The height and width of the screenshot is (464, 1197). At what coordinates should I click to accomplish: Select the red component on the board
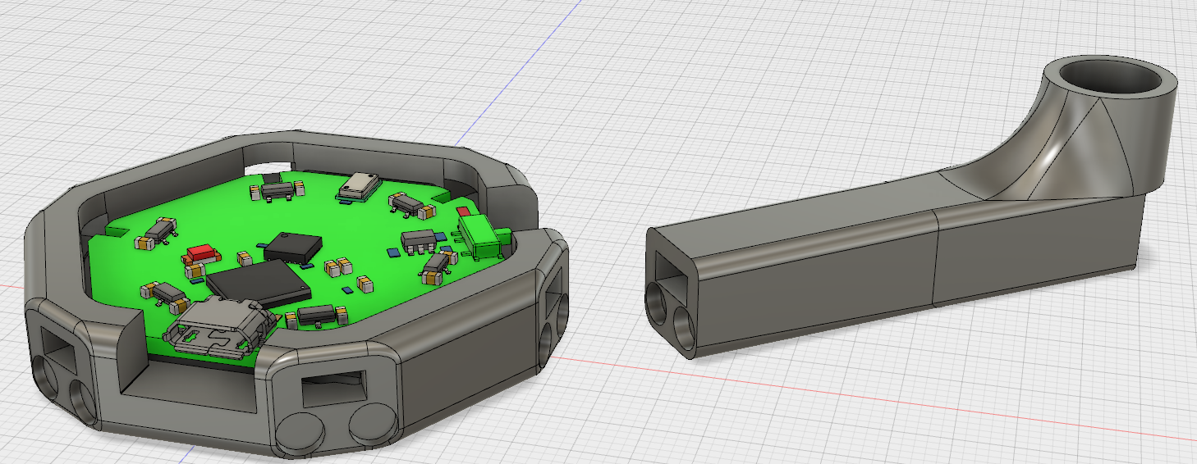(200, 253)
